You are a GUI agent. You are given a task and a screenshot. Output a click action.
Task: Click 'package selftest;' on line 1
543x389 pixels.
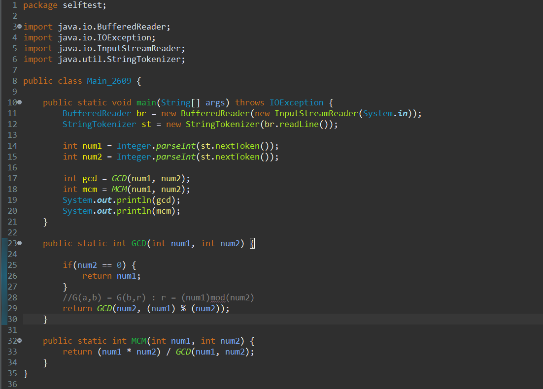point(65,5)
